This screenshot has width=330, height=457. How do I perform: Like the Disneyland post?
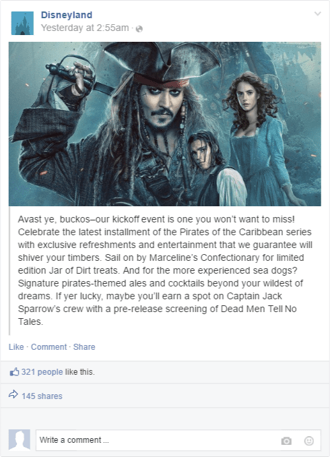click(16, 347)
